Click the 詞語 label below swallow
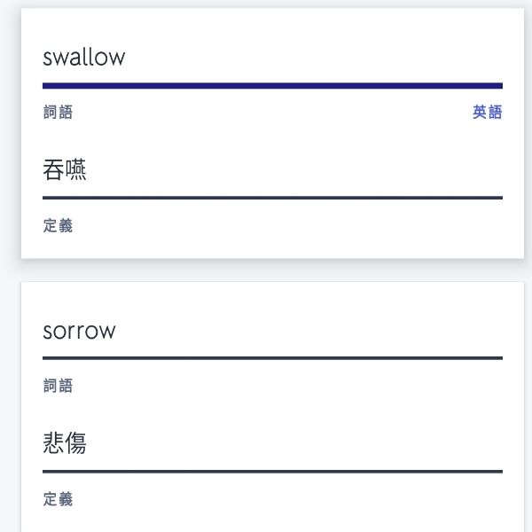Viewport: 532px width, 532px height. pos(58,113)
